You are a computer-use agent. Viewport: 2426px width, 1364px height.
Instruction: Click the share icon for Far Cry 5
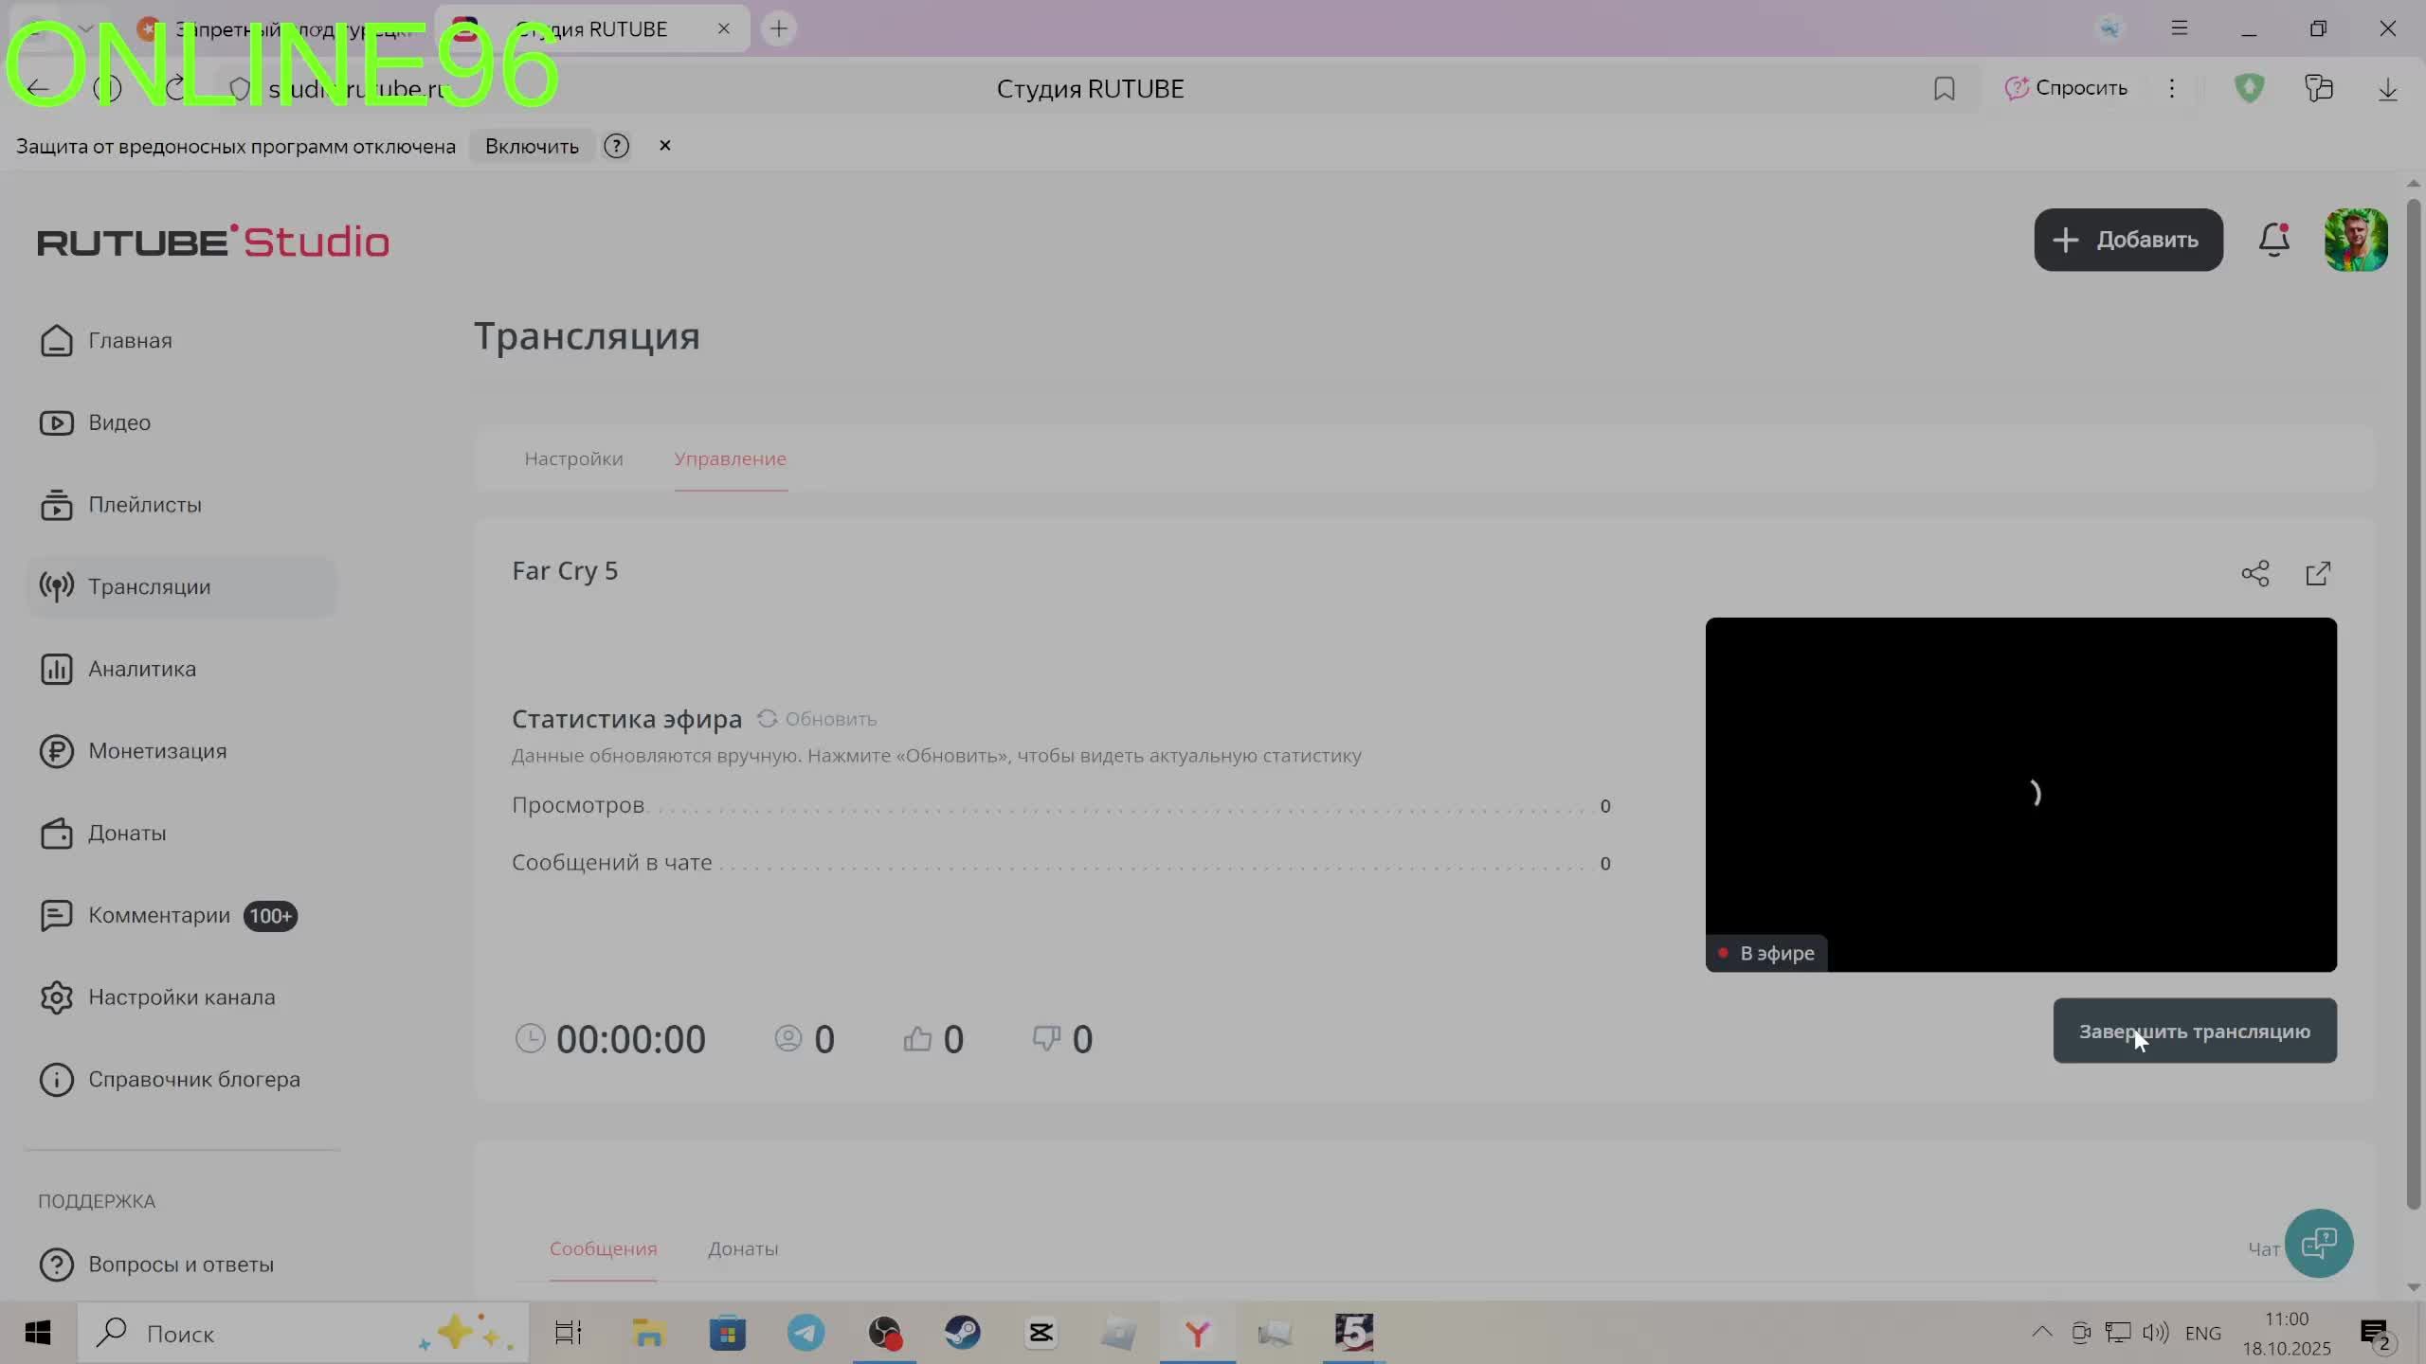[x=2254, y=573]
